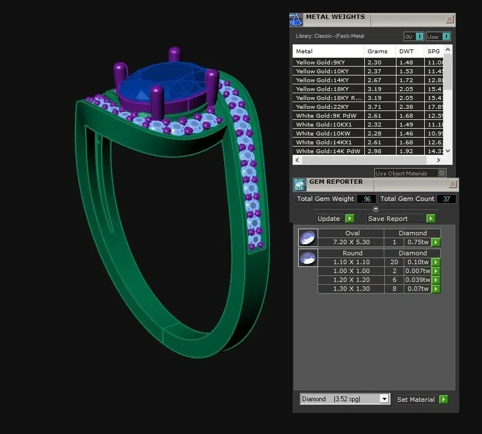Viewport: 482px width, 434px height.
Task: Click the SPG column header
Action: click(x=434, y=51)
